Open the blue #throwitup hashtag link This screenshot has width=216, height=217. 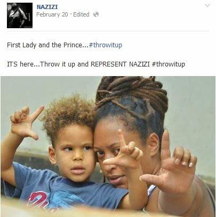point(106,45)
